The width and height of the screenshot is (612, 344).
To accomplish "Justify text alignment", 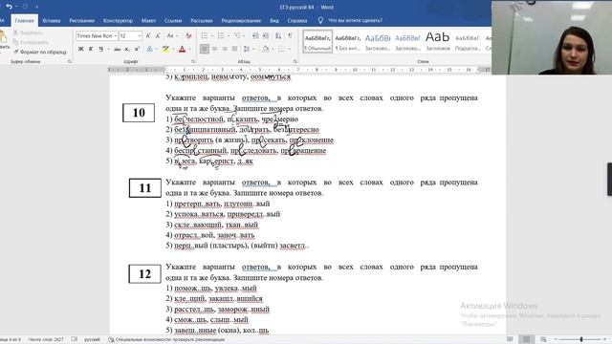I will click(234, 49).
